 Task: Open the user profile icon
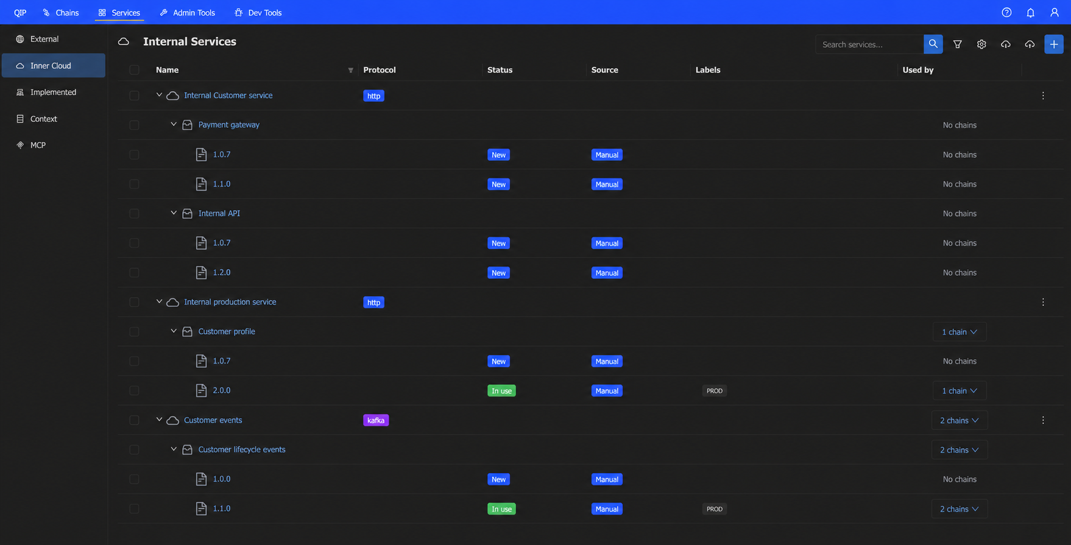(x=1054, y=12)
